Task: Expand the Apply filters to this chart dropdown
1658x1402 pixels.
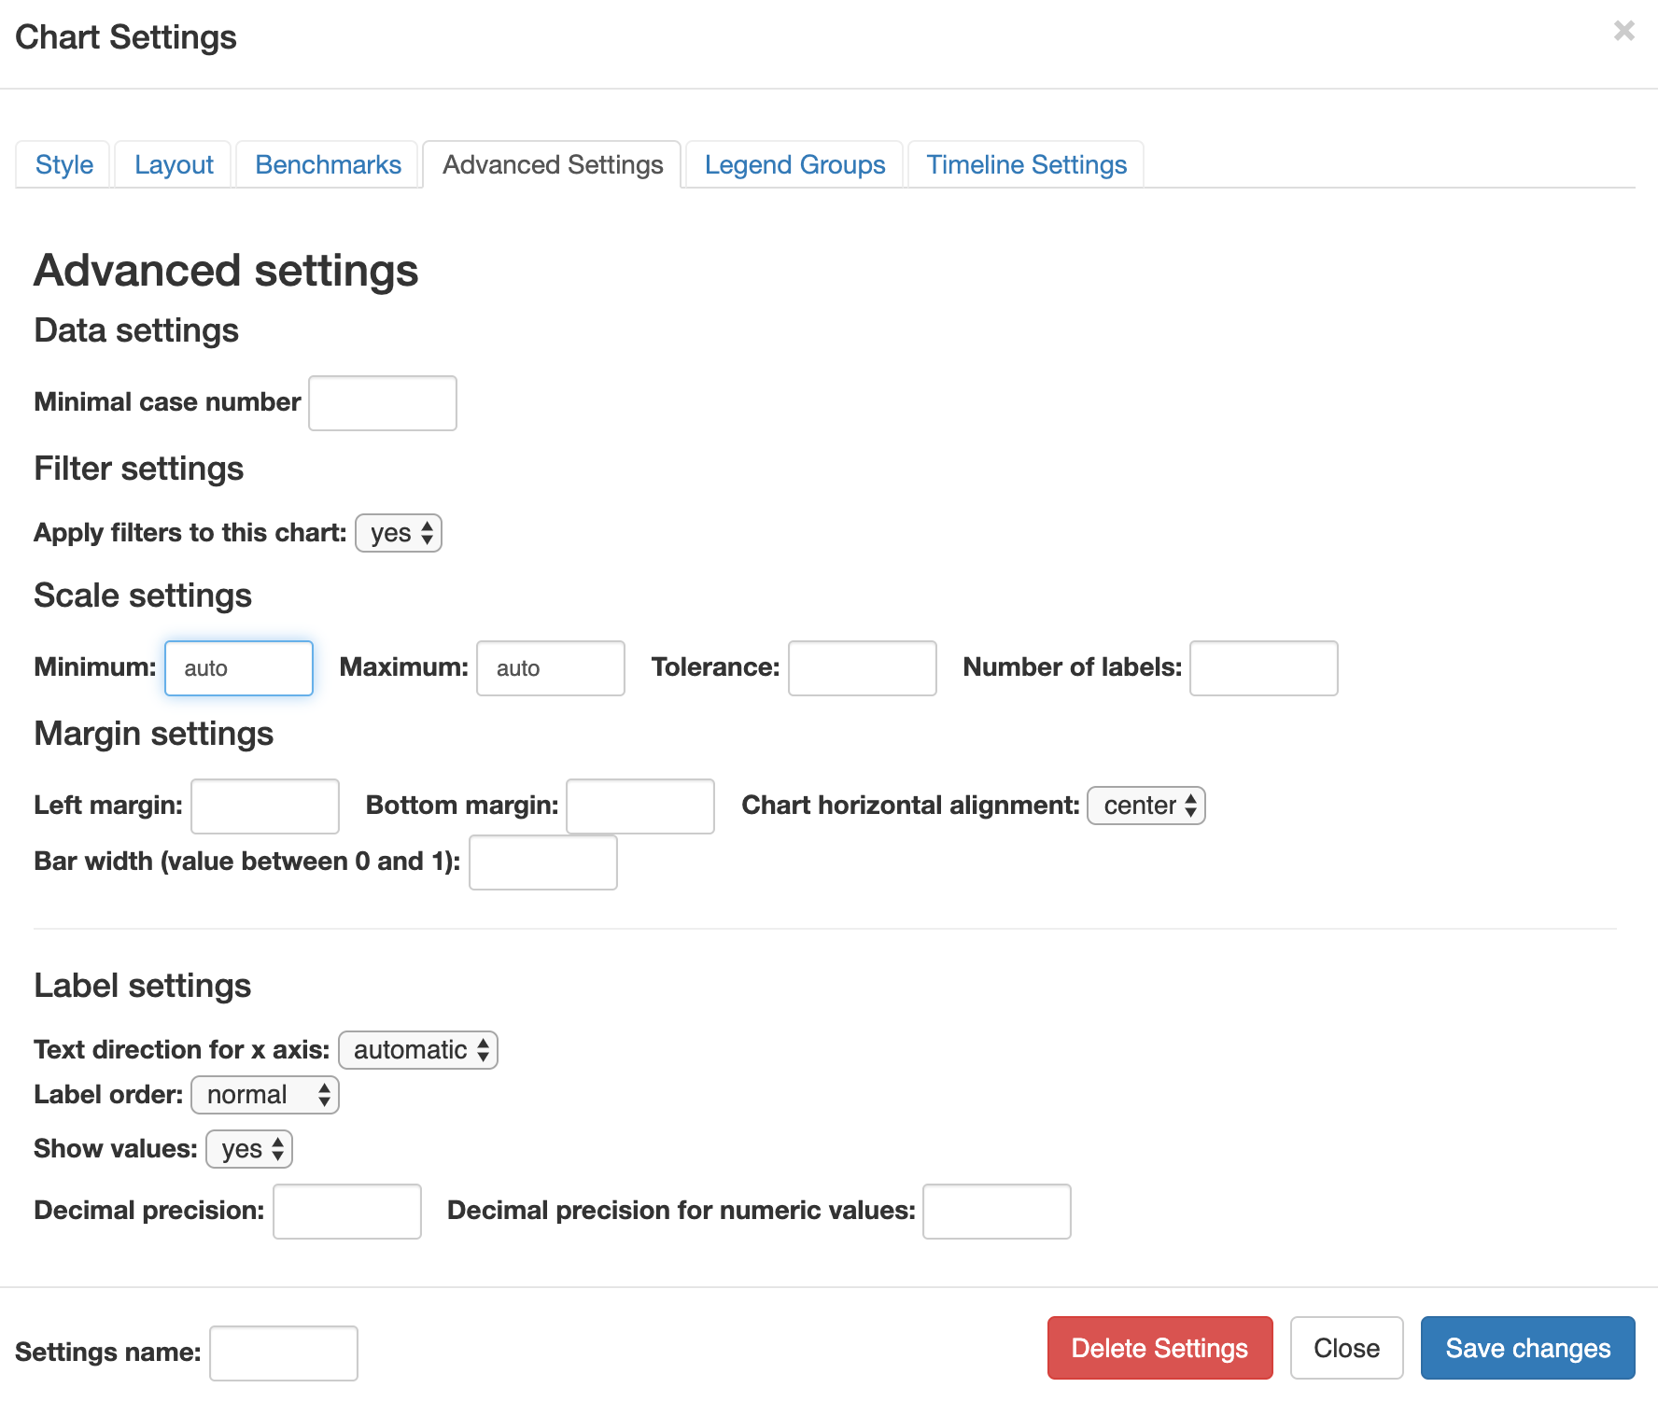Action: 399,533
